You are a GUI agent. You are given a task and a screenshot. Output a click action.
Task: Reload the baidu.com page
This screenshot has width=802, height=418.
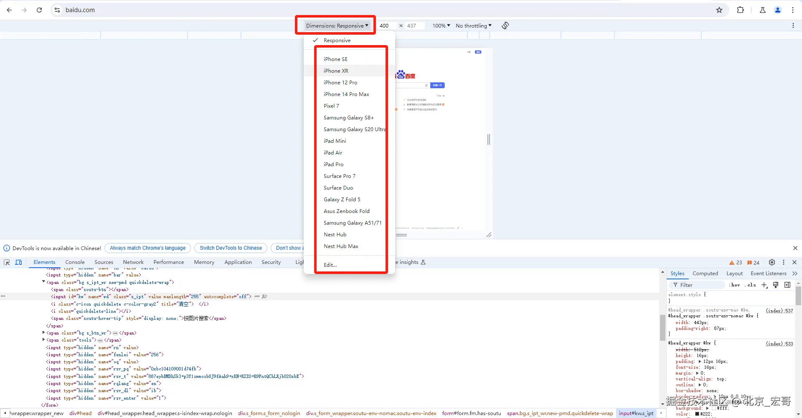(x=39, y=10)
